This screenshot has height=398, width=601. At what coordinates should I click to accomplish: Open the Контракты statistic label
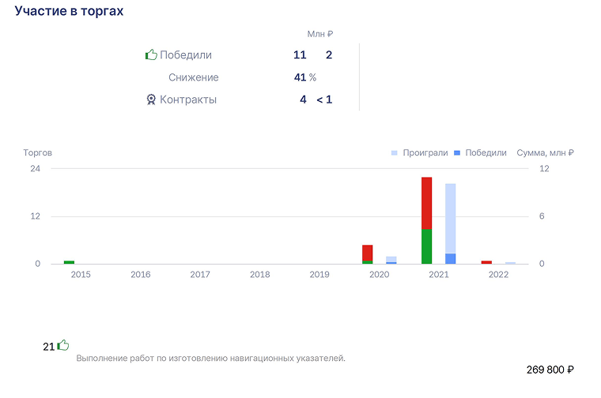tap(188, 99)
